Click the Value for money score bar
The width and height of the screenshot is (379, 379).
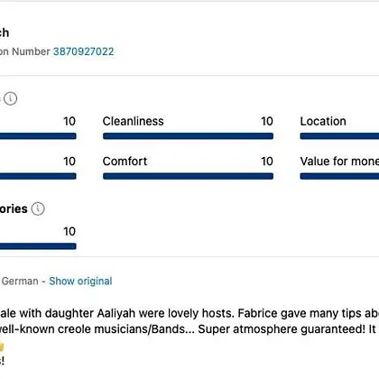tap(339, 176)
